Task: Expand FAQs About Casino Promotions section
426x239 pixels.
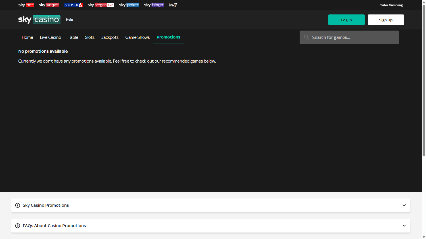Action: click(54, 226)
